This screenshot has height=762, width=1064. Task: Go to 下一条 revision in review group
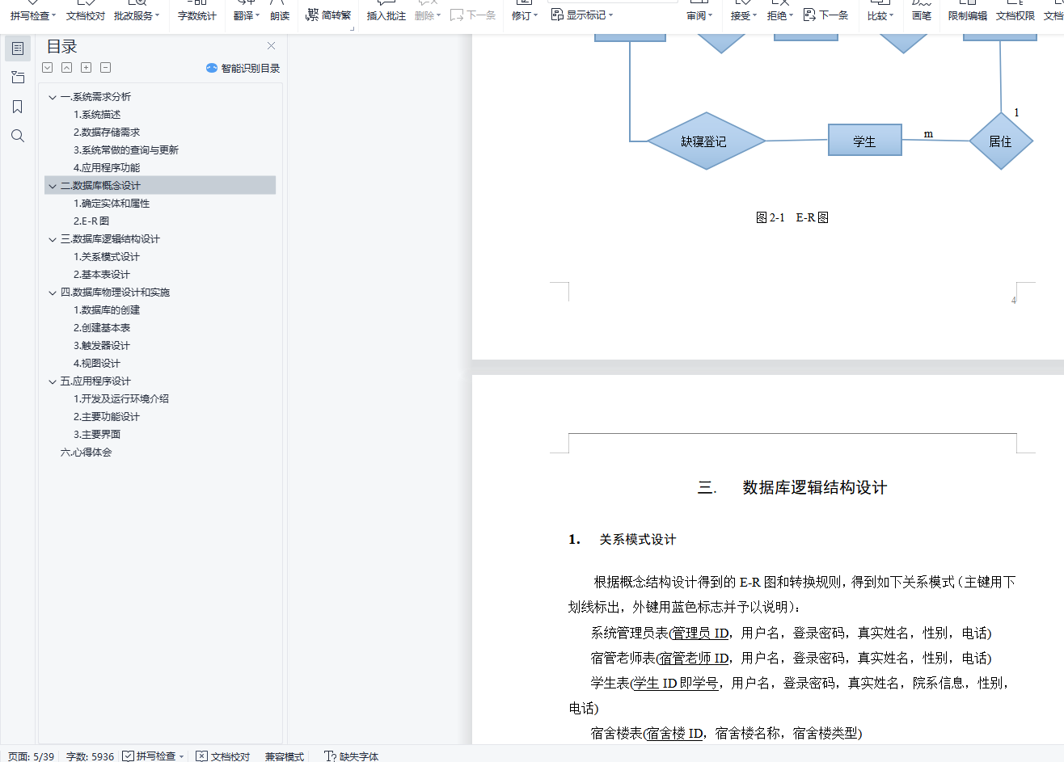point(825,15)
